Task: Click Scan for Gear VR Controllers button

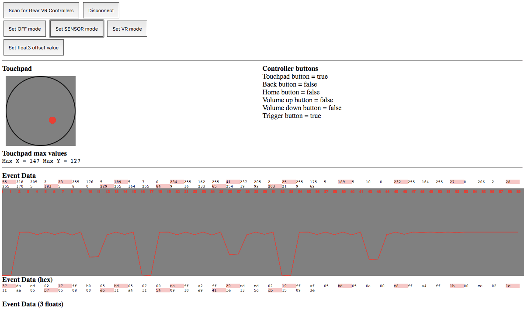Action: 41,10
